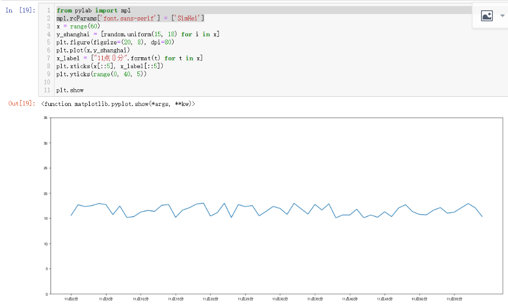The image size is (508, 305).
Task: Click the x-axis label '11点10分'
Action: [141, 299]
